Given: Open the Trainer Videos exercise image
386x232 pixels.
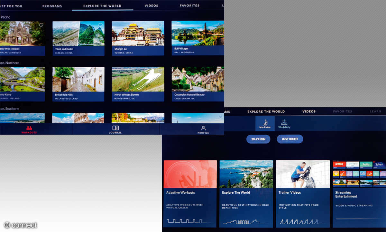Looking at the screenshot, I should point(303,174).
